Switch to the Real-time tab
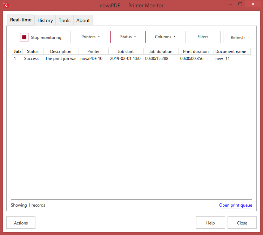263x235 pixels. [x=21, y=20]
